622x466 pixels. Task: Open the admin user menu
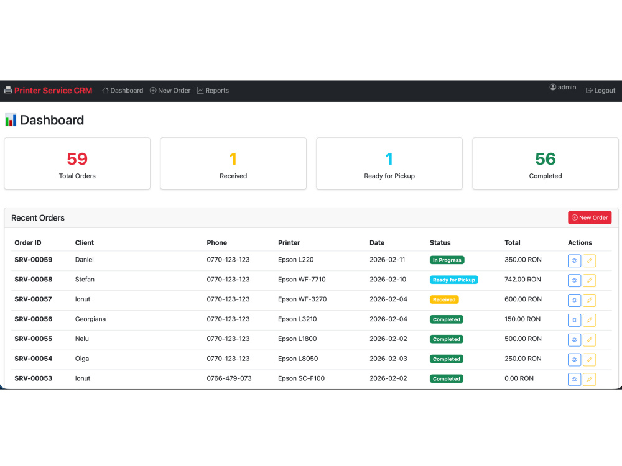click(x=562, y=87)
